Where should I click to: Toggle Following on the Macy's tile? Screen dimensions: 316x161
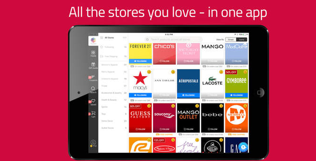[140, 95]
